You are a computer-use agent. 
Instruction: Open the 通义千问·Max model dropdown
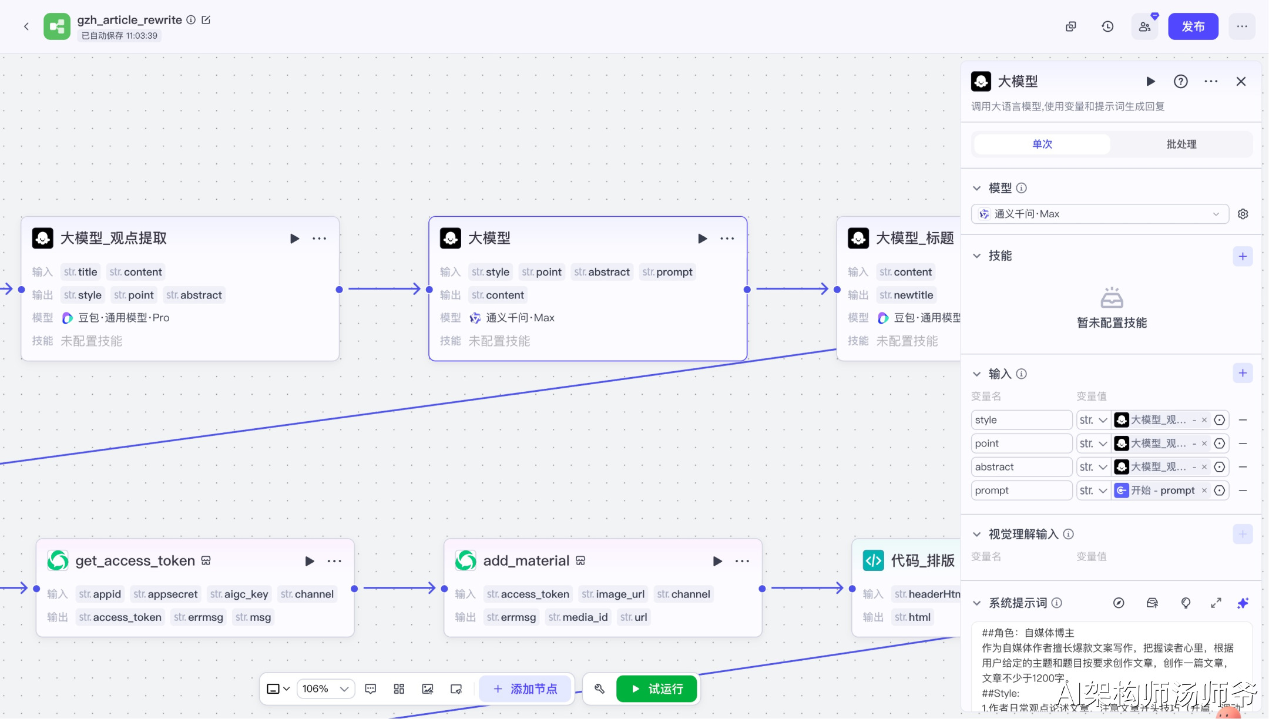[x=1099, y=214]
